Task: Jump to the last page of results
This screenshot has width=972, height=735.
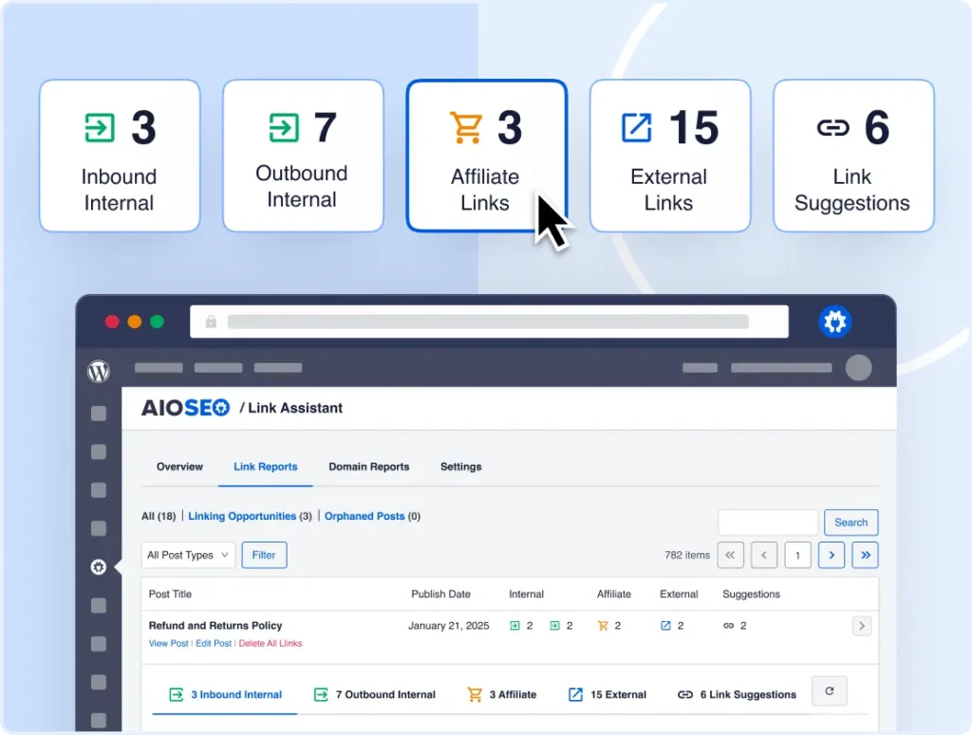Action: point(865,555)
